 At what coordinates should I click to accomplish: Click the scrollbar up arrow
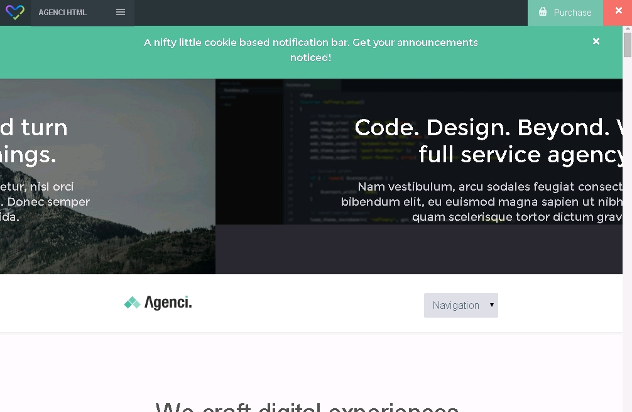point(627,29)
